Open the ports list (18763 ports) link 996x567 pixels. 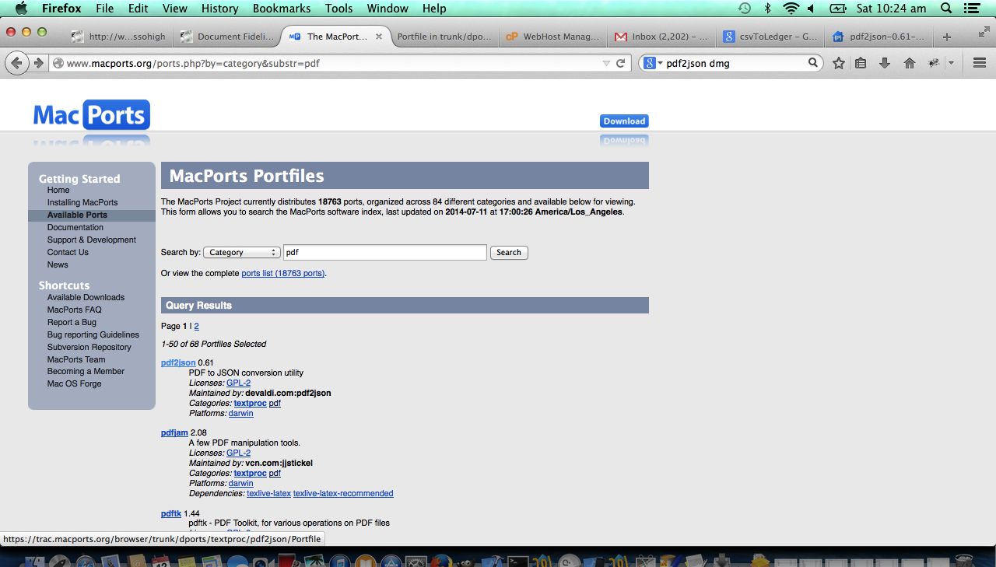coord(283,274)
